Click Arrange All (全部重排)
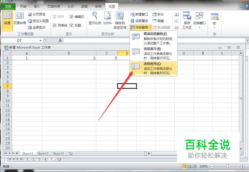Viewport: 249px width, 172px height. click(x=139, y=21)
